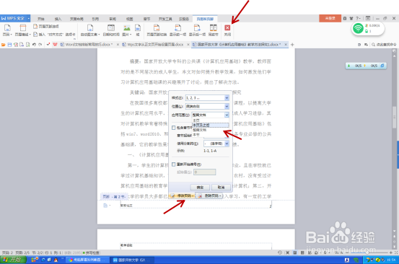Click the red W WPS home icon
This screenshot has height=264, width=399.
pos(55,45)
